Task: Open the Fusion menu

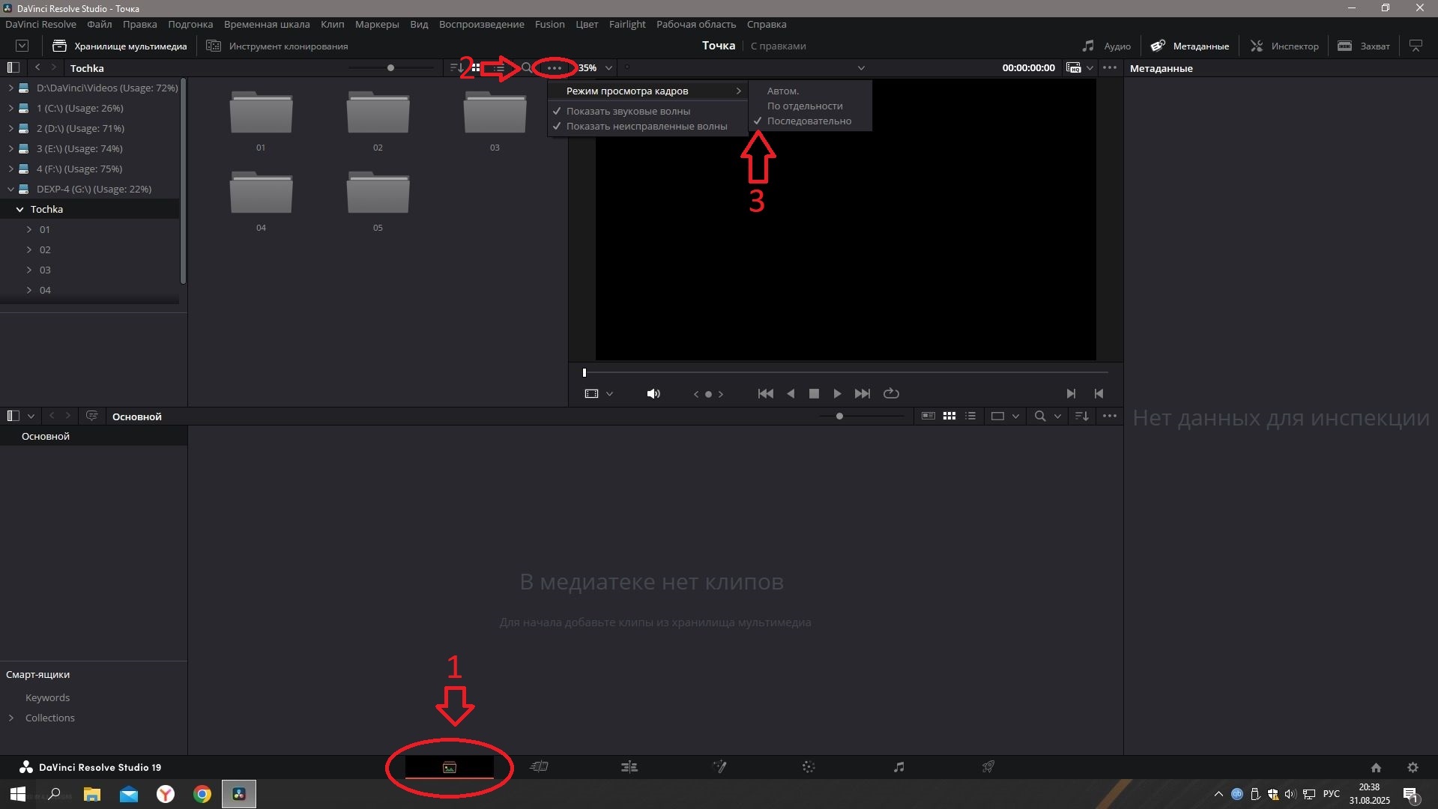Action: coord(549,25)
